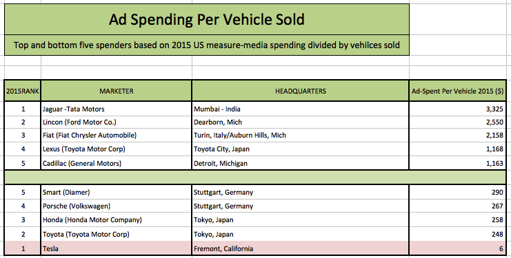
Task: Select the Fiat (Fiat Chrysler Automobile) cell
Action: (117, 135)
